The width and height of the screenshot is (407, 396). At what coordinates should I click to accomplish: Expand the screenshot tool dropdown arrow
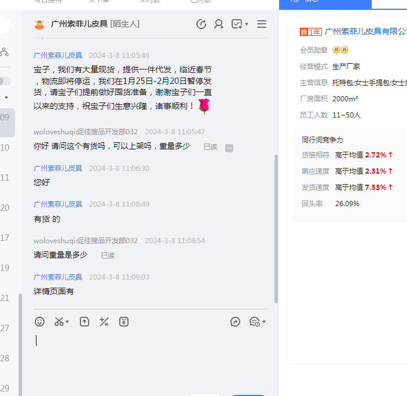click(67, 322)
